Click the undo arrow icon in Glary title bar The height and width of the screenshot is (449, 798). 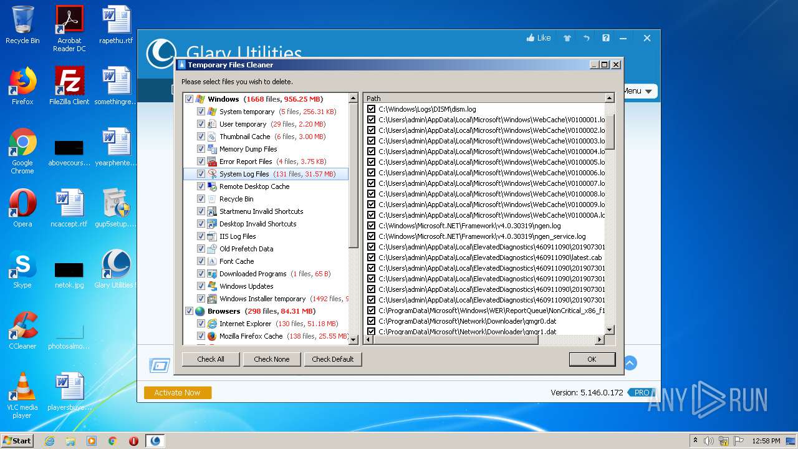coord(586,38)
